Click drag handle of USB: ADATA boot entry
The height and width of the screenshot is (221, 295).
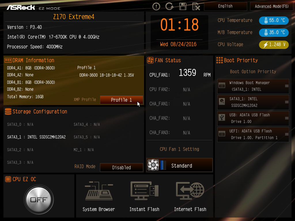(287, 118)
